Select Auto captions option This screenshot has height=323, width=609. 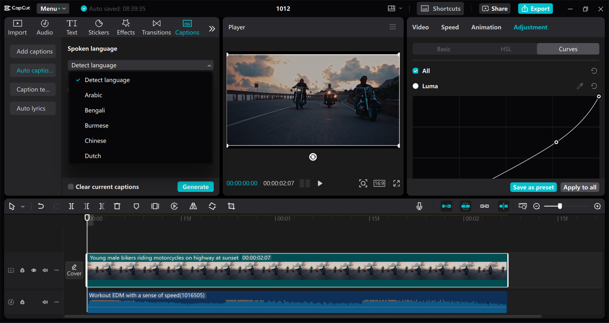pos(33,70)
